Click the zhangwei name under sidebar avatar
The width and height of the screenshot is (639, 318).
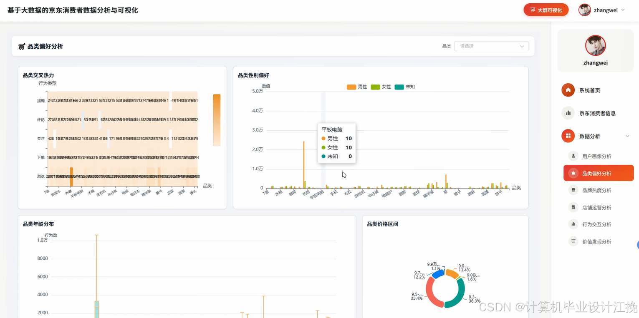pos(596,63)
